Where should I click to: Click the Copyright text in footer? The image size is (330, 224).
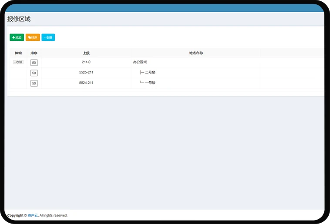click(x=15, y=215)
